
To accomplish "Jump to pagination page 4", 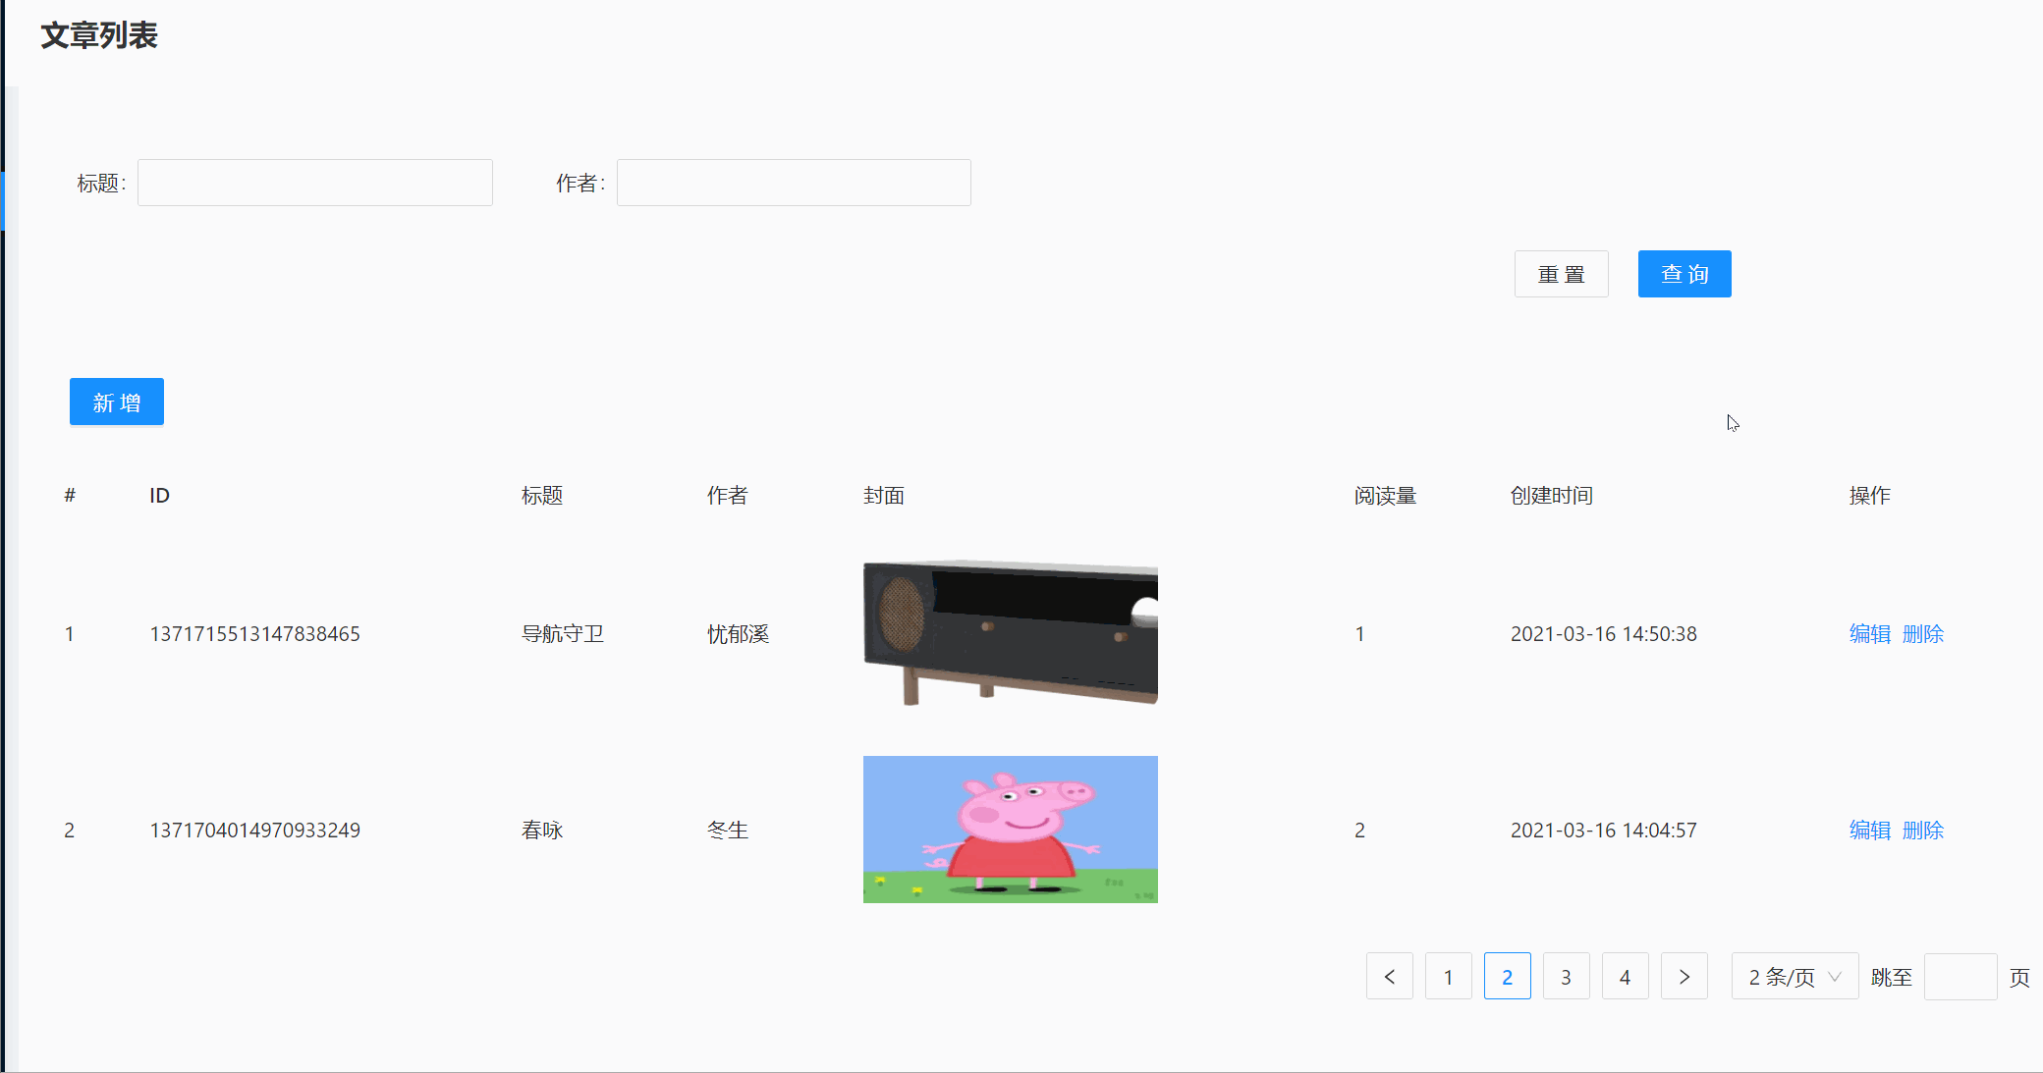I will [x=1625, y=977].
